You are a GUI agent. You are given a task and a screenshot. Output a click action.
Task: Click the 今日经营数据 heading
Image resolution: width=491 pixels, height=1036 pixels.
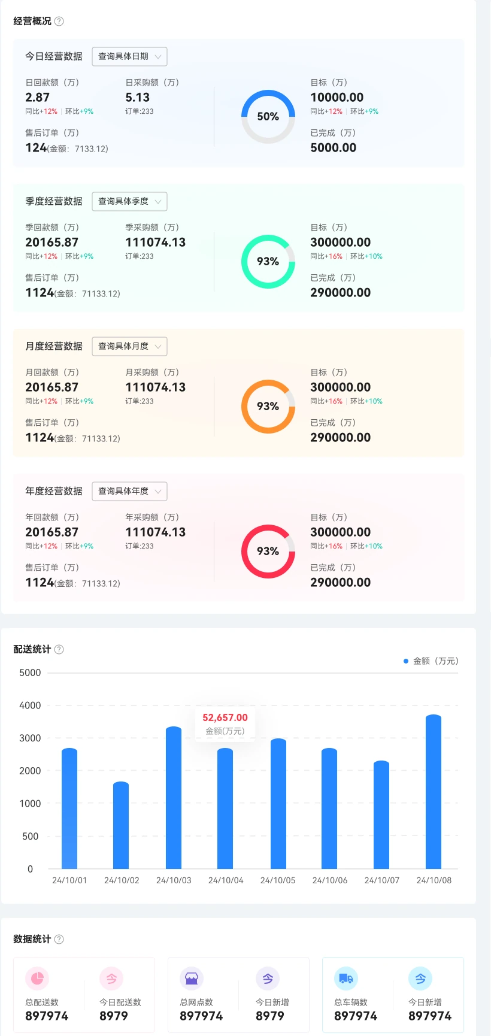pos(54,56)
